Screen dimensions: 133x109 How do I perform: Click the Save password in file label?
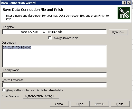click(x=65, y=38)
